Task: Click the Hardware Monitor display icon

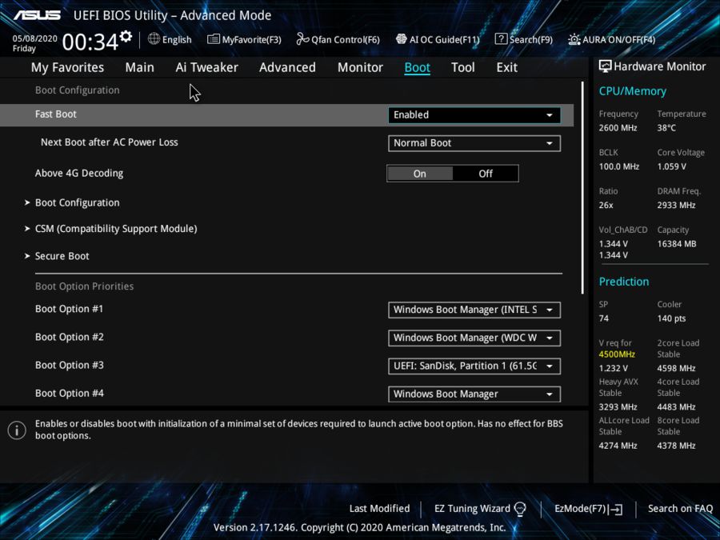Action: coord(606,66)
